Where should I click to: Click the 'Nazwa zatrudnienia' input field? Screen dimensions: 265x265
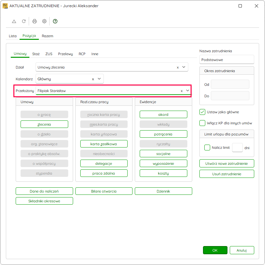coord(226,60)
